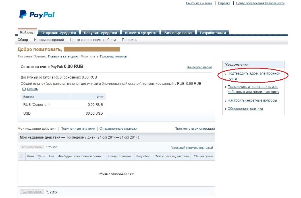Open Центр разрешения проблем

[93, 40]
